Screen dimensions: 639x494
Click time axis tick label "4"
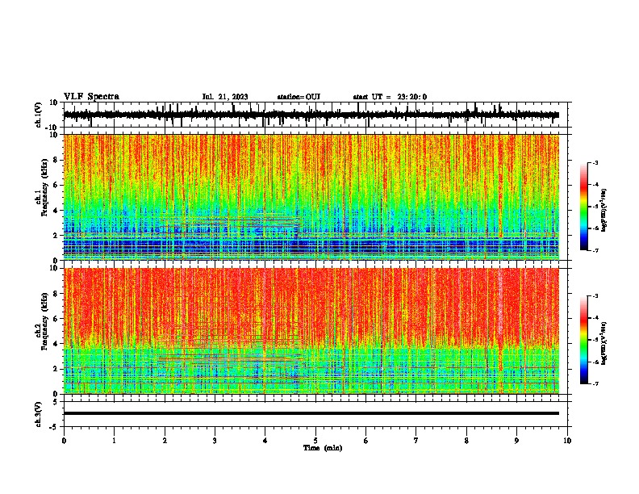click(265, 441)
